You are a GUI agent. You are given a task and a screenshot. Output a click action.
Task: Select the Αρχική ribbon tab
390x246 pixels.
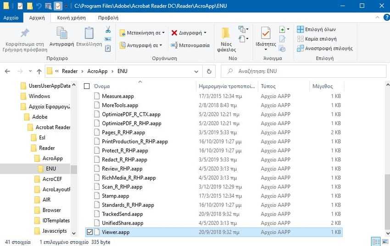(x=37, y=17)
